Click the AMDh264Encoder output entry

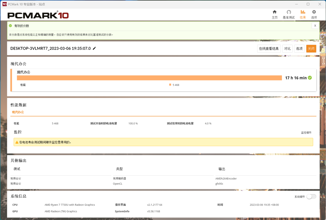pyautogui.click(x=226, y=179)
